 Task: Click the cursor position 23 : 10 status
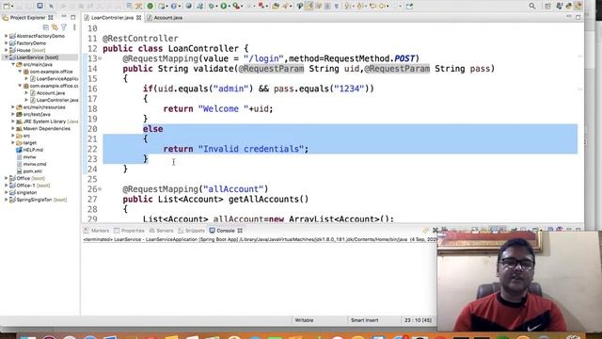(418, 320)
